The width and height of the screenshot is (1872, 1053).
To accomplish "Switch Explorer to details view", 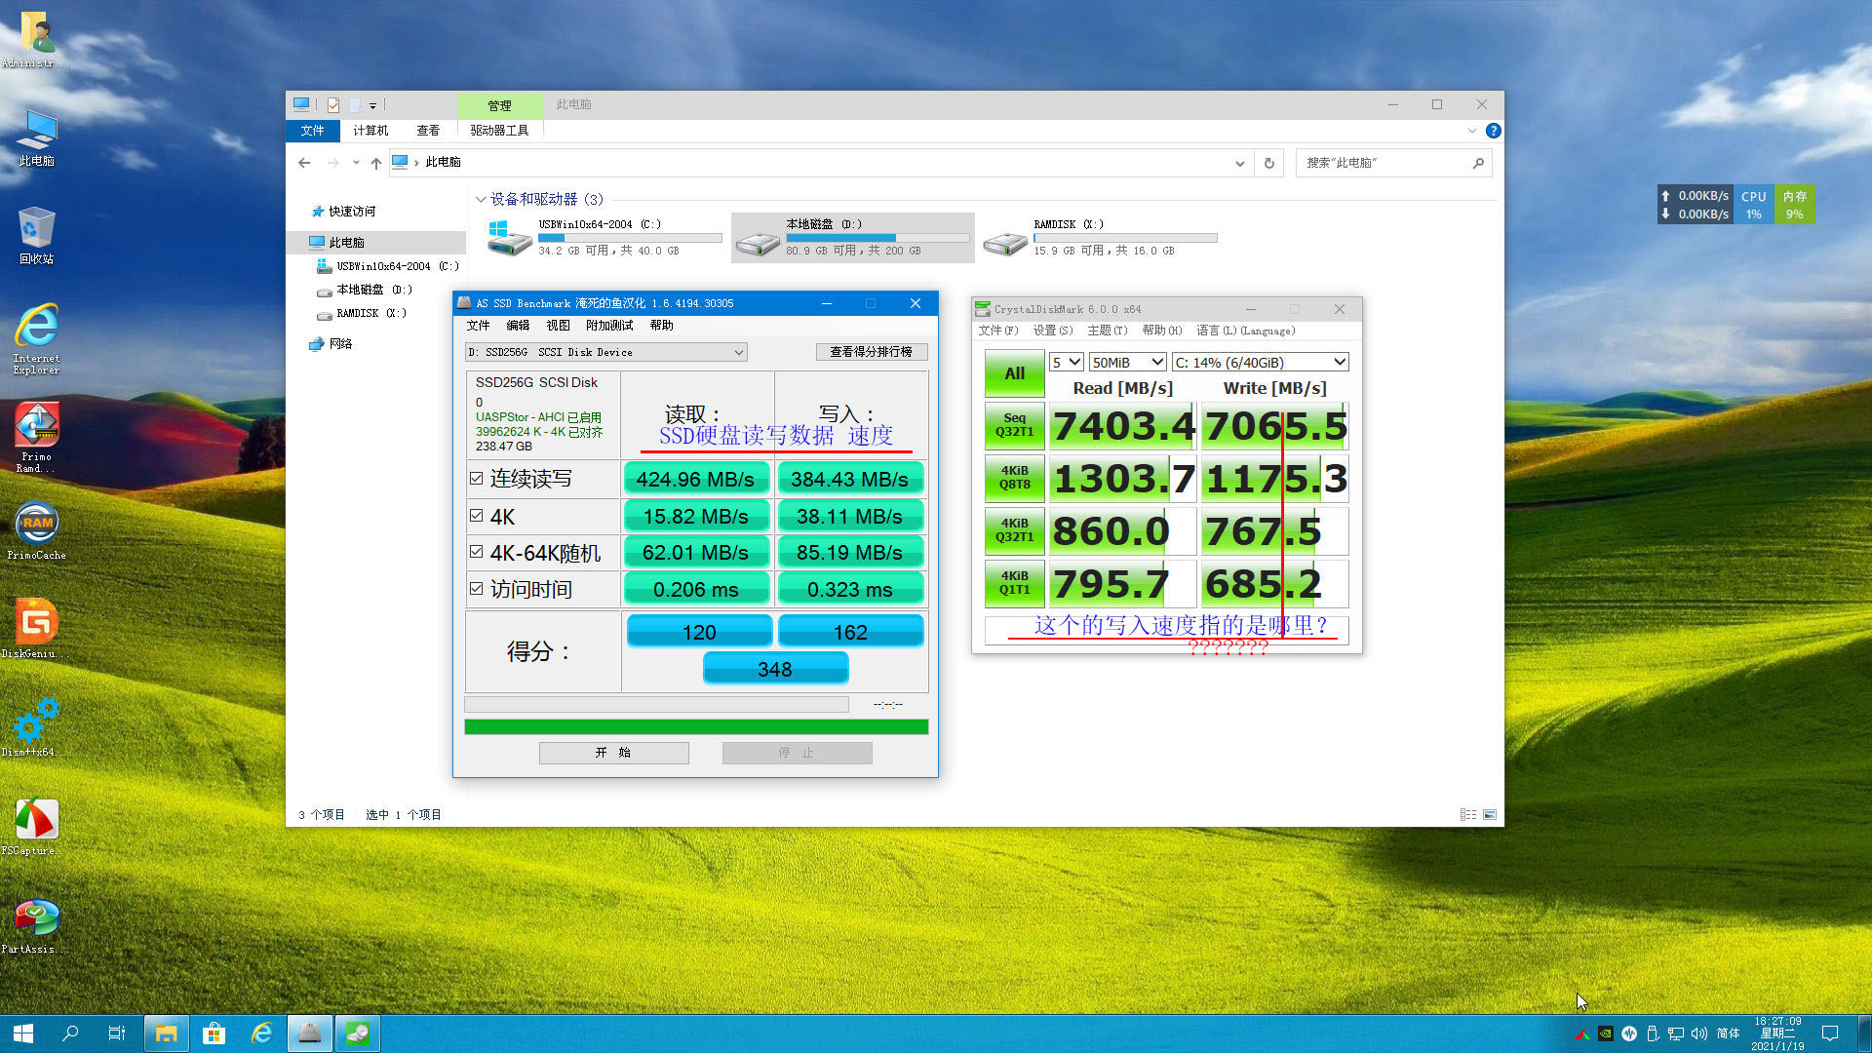I will click(x=1467, y=814).
